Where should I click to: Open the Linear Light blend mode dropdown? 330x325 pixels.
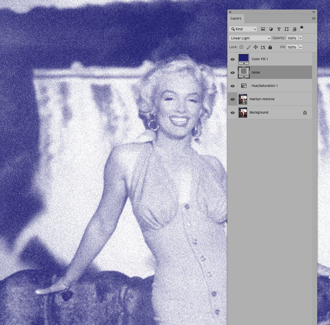[250, 38]
